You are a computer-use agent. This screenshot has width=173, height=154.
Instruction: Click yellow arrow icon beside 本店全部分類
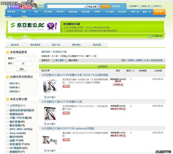coord(7,99)
